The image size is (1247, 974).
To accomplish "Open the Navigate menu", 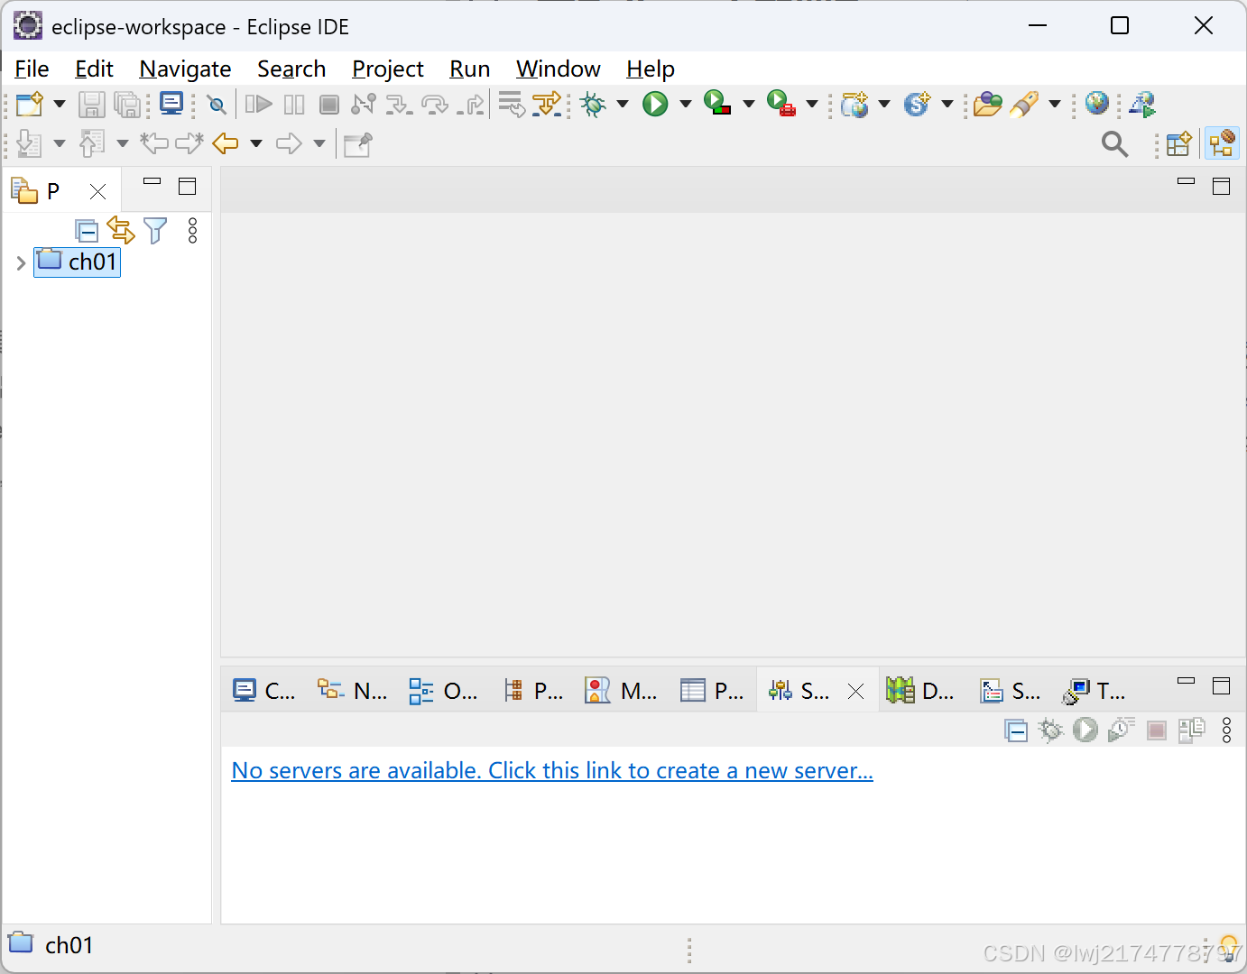I will 185,69.
